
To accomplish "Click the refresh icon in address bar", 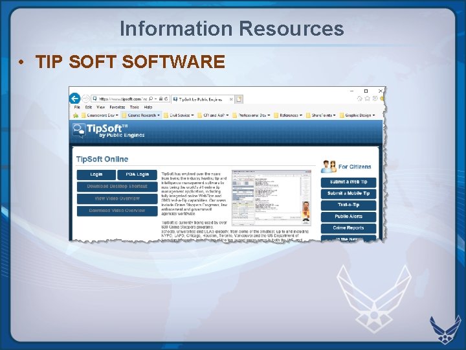I will coord(166,99).
